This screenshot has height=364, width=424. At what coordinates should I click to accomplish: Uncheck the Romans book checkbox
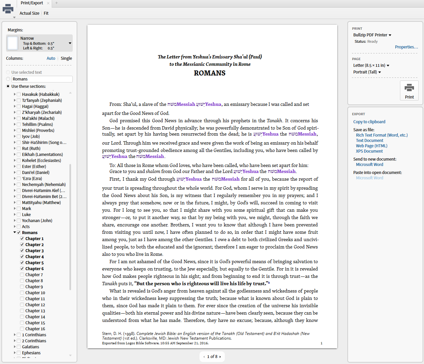[x=19, y=232]
